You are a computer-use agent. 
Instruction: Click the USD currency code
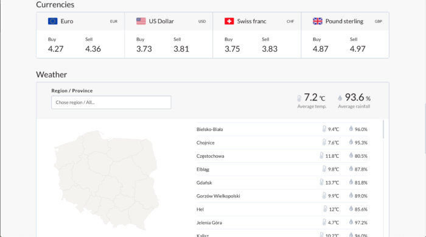202,21
